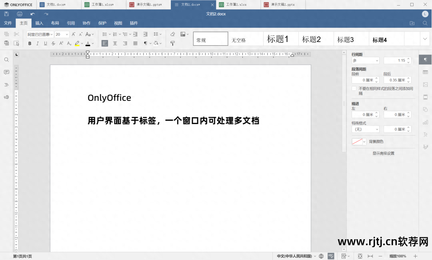The height and width of the screenshot is (260, 432).
Task: Click the 缩放100% zoom control
Action: pyautogui.click(x=398, y=256)
